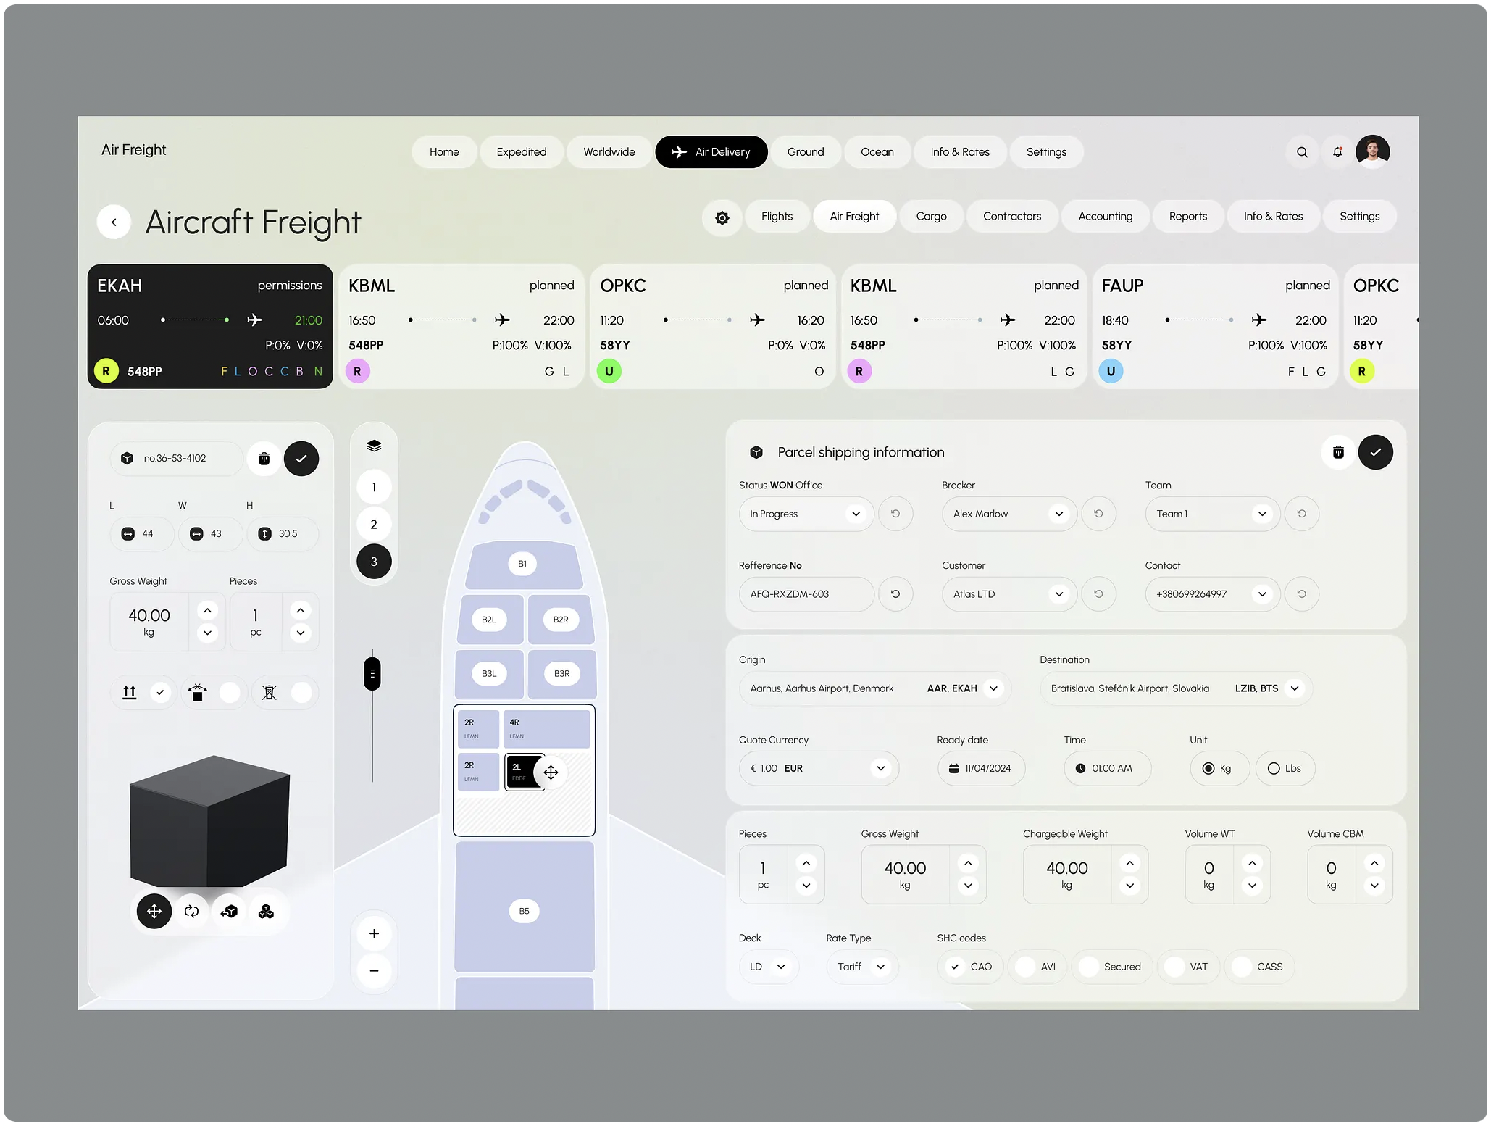Open the Ocean navigation tab
This screenshot has height=1129, width=1491.
pyautogui.click(x=877, y=152)
